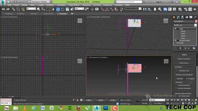Select the Bind to Space Warp tool
The width and height of the screenshot is (198, 111).
click(23, 9)
